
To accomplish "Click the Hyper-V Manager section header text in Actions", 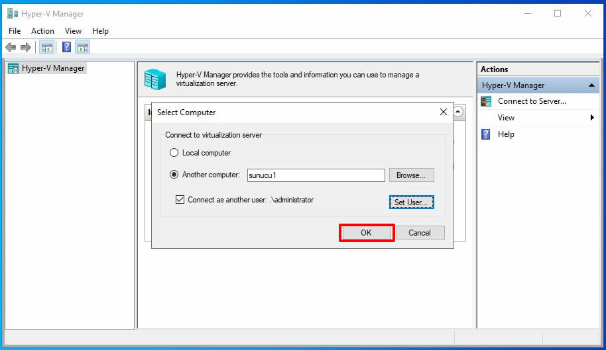I will pos(513,85).
